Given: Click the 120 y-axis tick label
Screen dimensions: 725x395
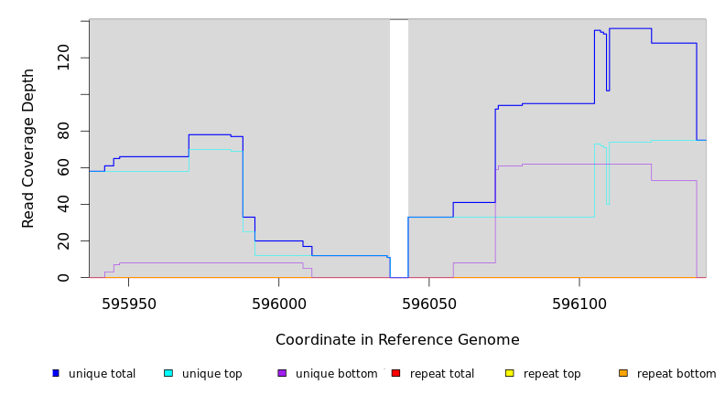Looking at the screenshot, I should [63, 59].
